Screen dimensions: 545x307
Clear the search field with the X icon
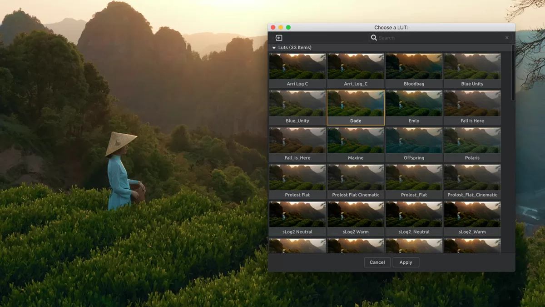pyautogui.click(x=507, y=38)
